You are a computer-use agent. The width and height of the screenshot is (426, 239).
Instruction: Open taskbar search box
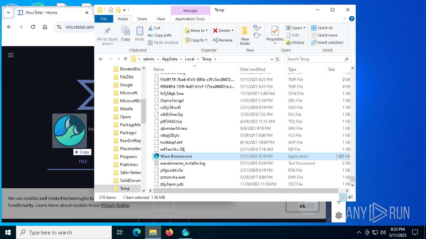64,232
